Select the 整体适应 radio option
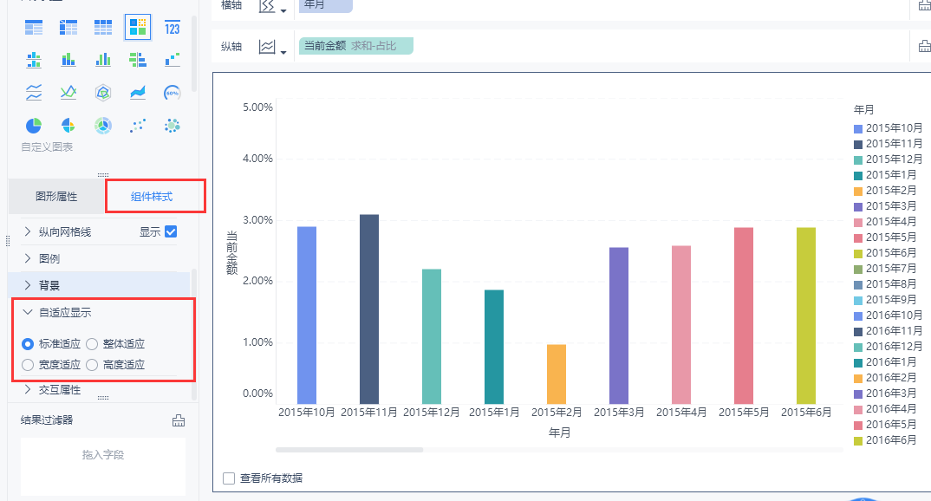 tap(92, 344)
